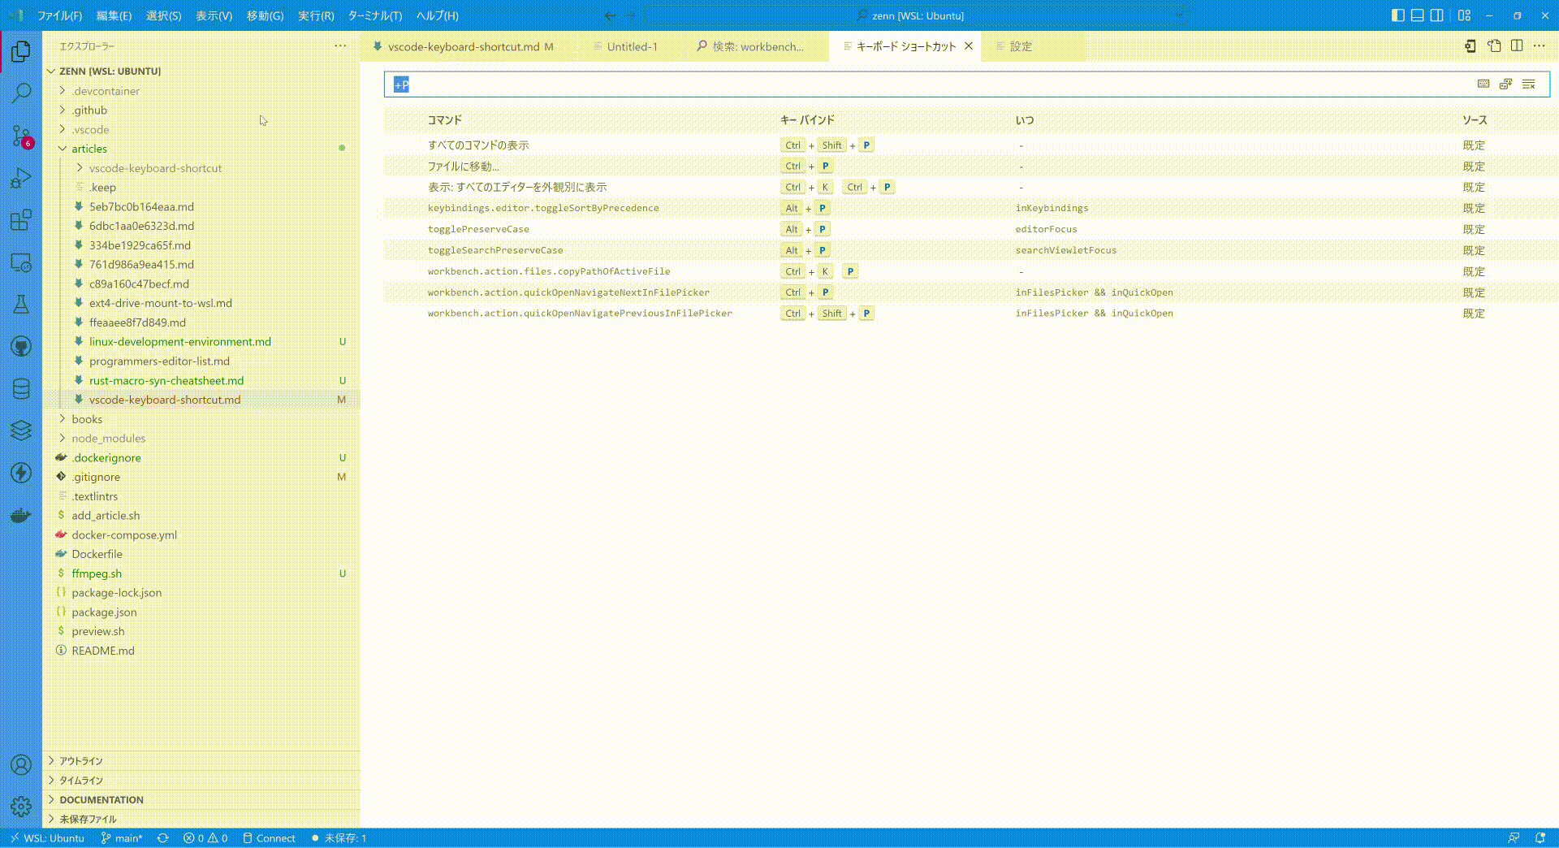Expand the DOCUMENTATION section
This screenshot has height=848, width=1559.
pos(201,800)
